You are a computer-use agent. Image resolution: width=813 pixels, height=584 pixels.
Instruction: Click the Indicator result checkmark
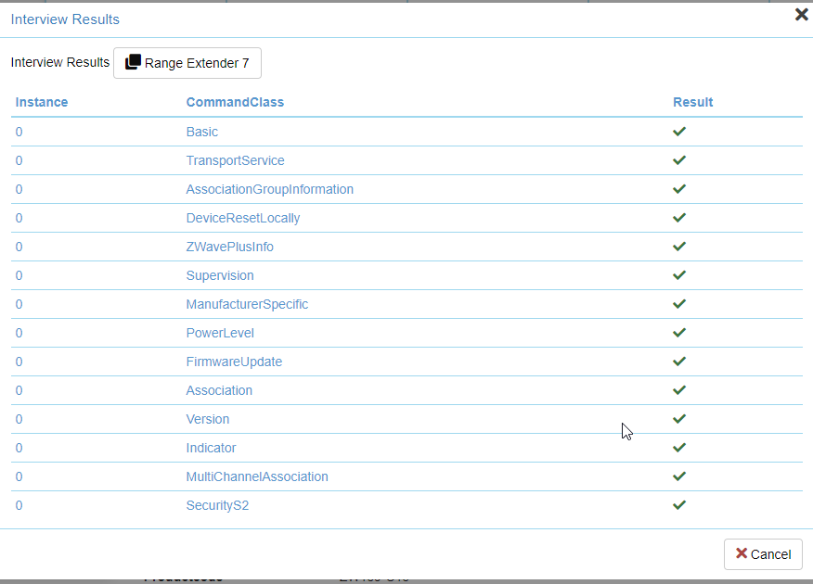point(679,448)
